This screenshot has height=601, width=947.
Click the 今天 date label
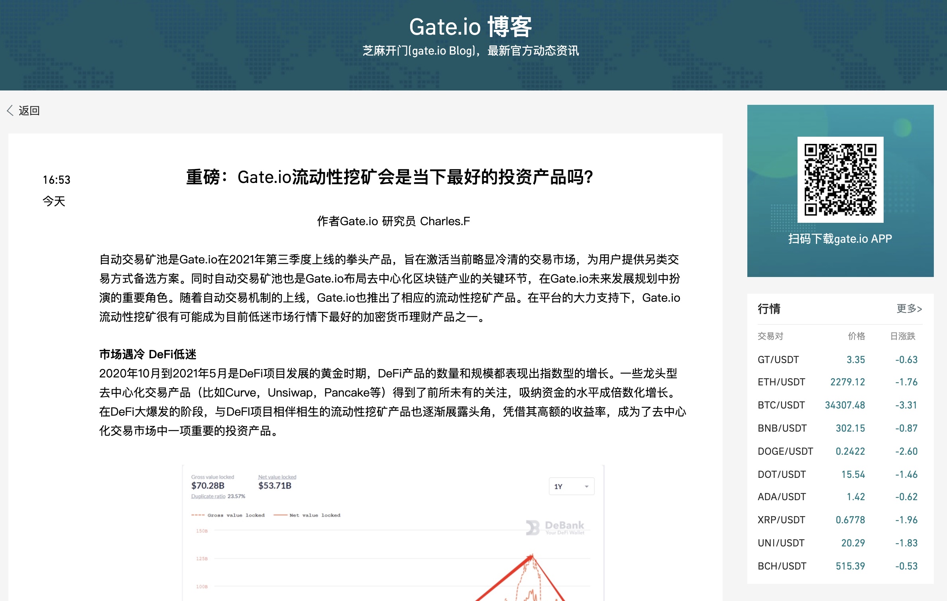click(54, 201)
